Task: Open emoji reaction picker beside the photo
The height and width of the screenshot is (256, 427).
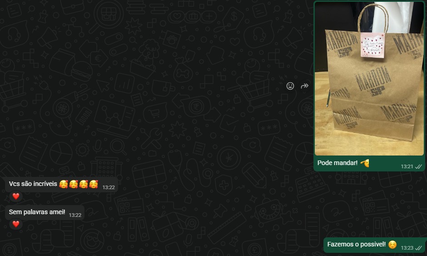Action: tap(290, 86)
